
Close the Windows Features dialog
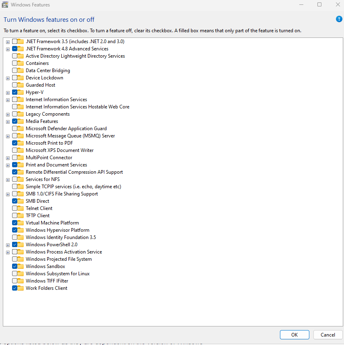(338, 4)
